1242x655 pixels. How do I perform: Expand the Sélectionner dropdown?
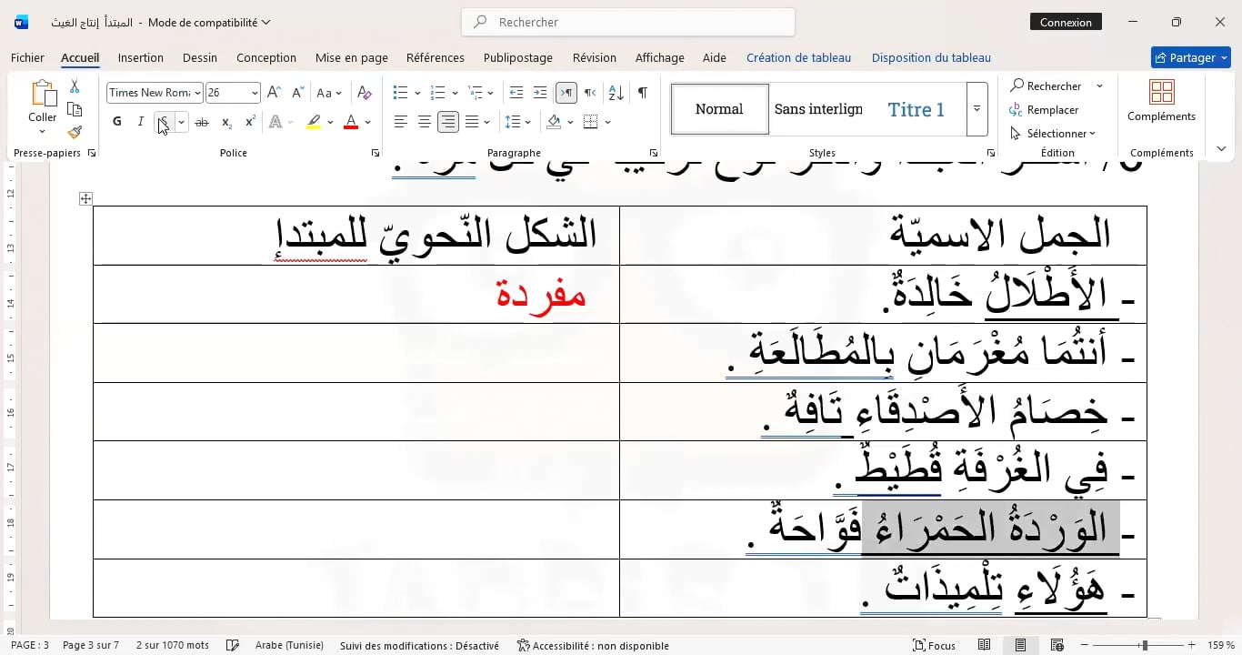[1058, 134]
